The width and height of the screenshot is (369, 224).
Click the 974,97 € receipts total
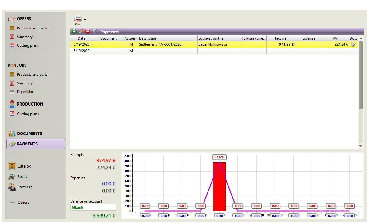tap(106, 160)
